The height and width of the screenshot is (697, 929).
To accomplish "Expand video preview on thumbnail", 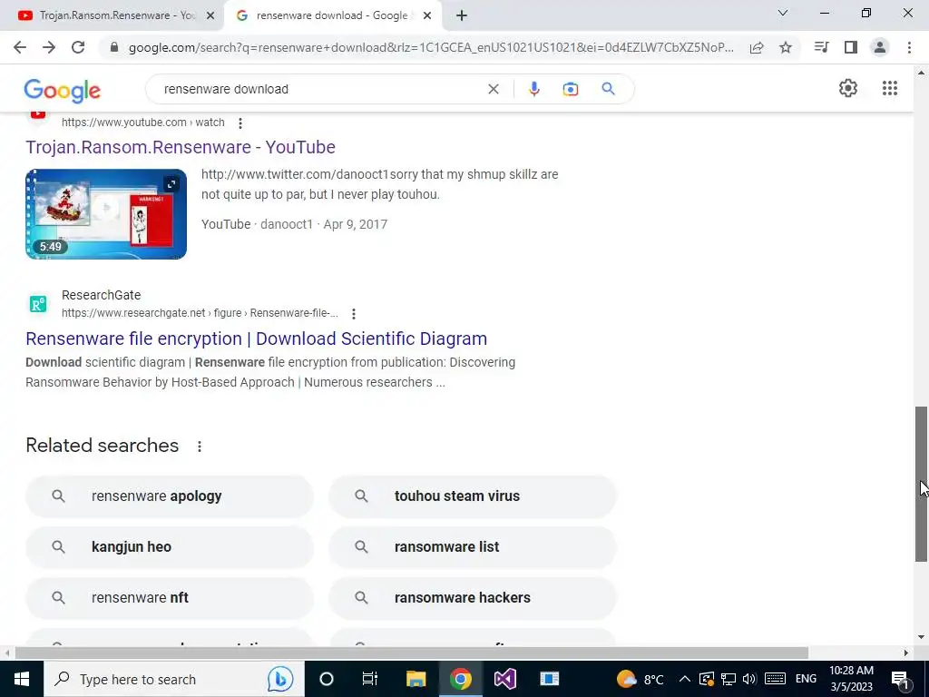I will click(x=171, y=184).
